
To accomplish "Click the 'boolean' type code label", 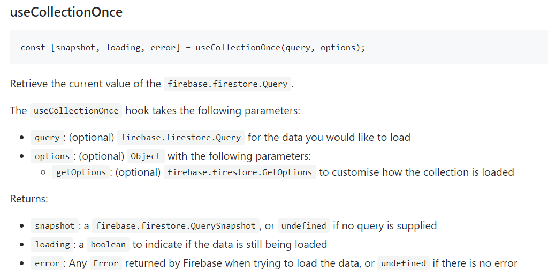I will coord(108,245).
